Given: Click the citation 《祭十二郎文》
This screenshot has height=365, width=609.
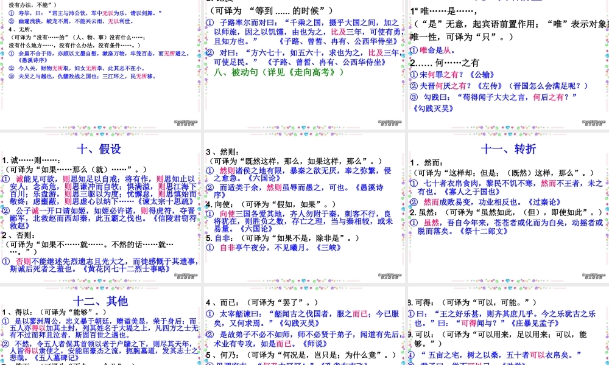Looking at the screenshot, I should coord(483,231).
